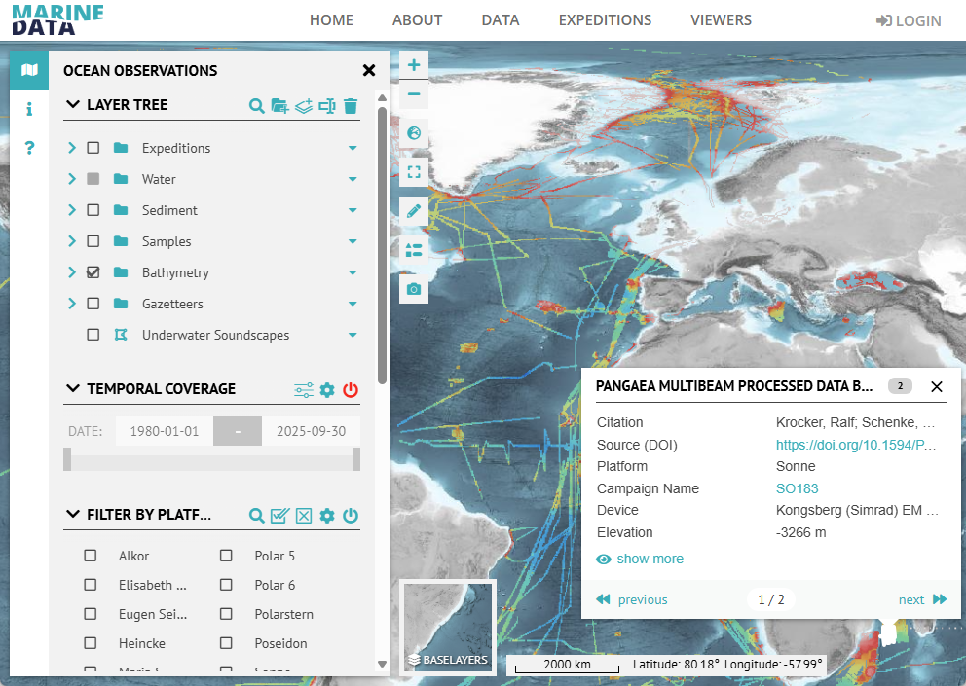Viewport: 966px width, 686px height.
Task: Click the SO183 campaign link
Action: click(x=797, y=488)
